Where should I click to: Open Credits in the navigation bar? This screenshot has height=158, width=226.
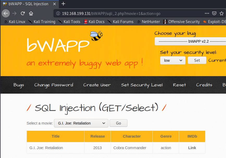click(204, 85)
